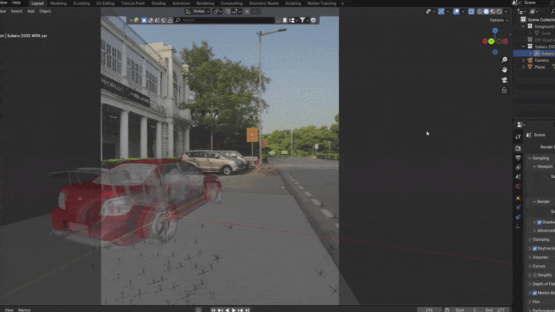Click the zoom magnifier viewport icon
This screenshot has width=555, height=312.
coord(504,60)
